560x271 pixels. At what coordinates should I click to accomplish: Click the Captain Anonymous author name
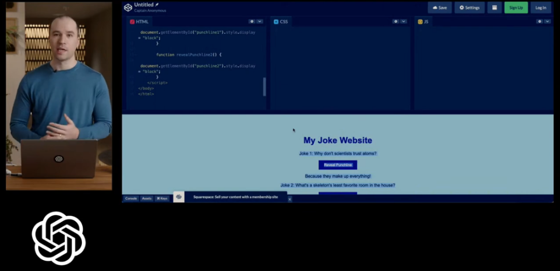150,11
